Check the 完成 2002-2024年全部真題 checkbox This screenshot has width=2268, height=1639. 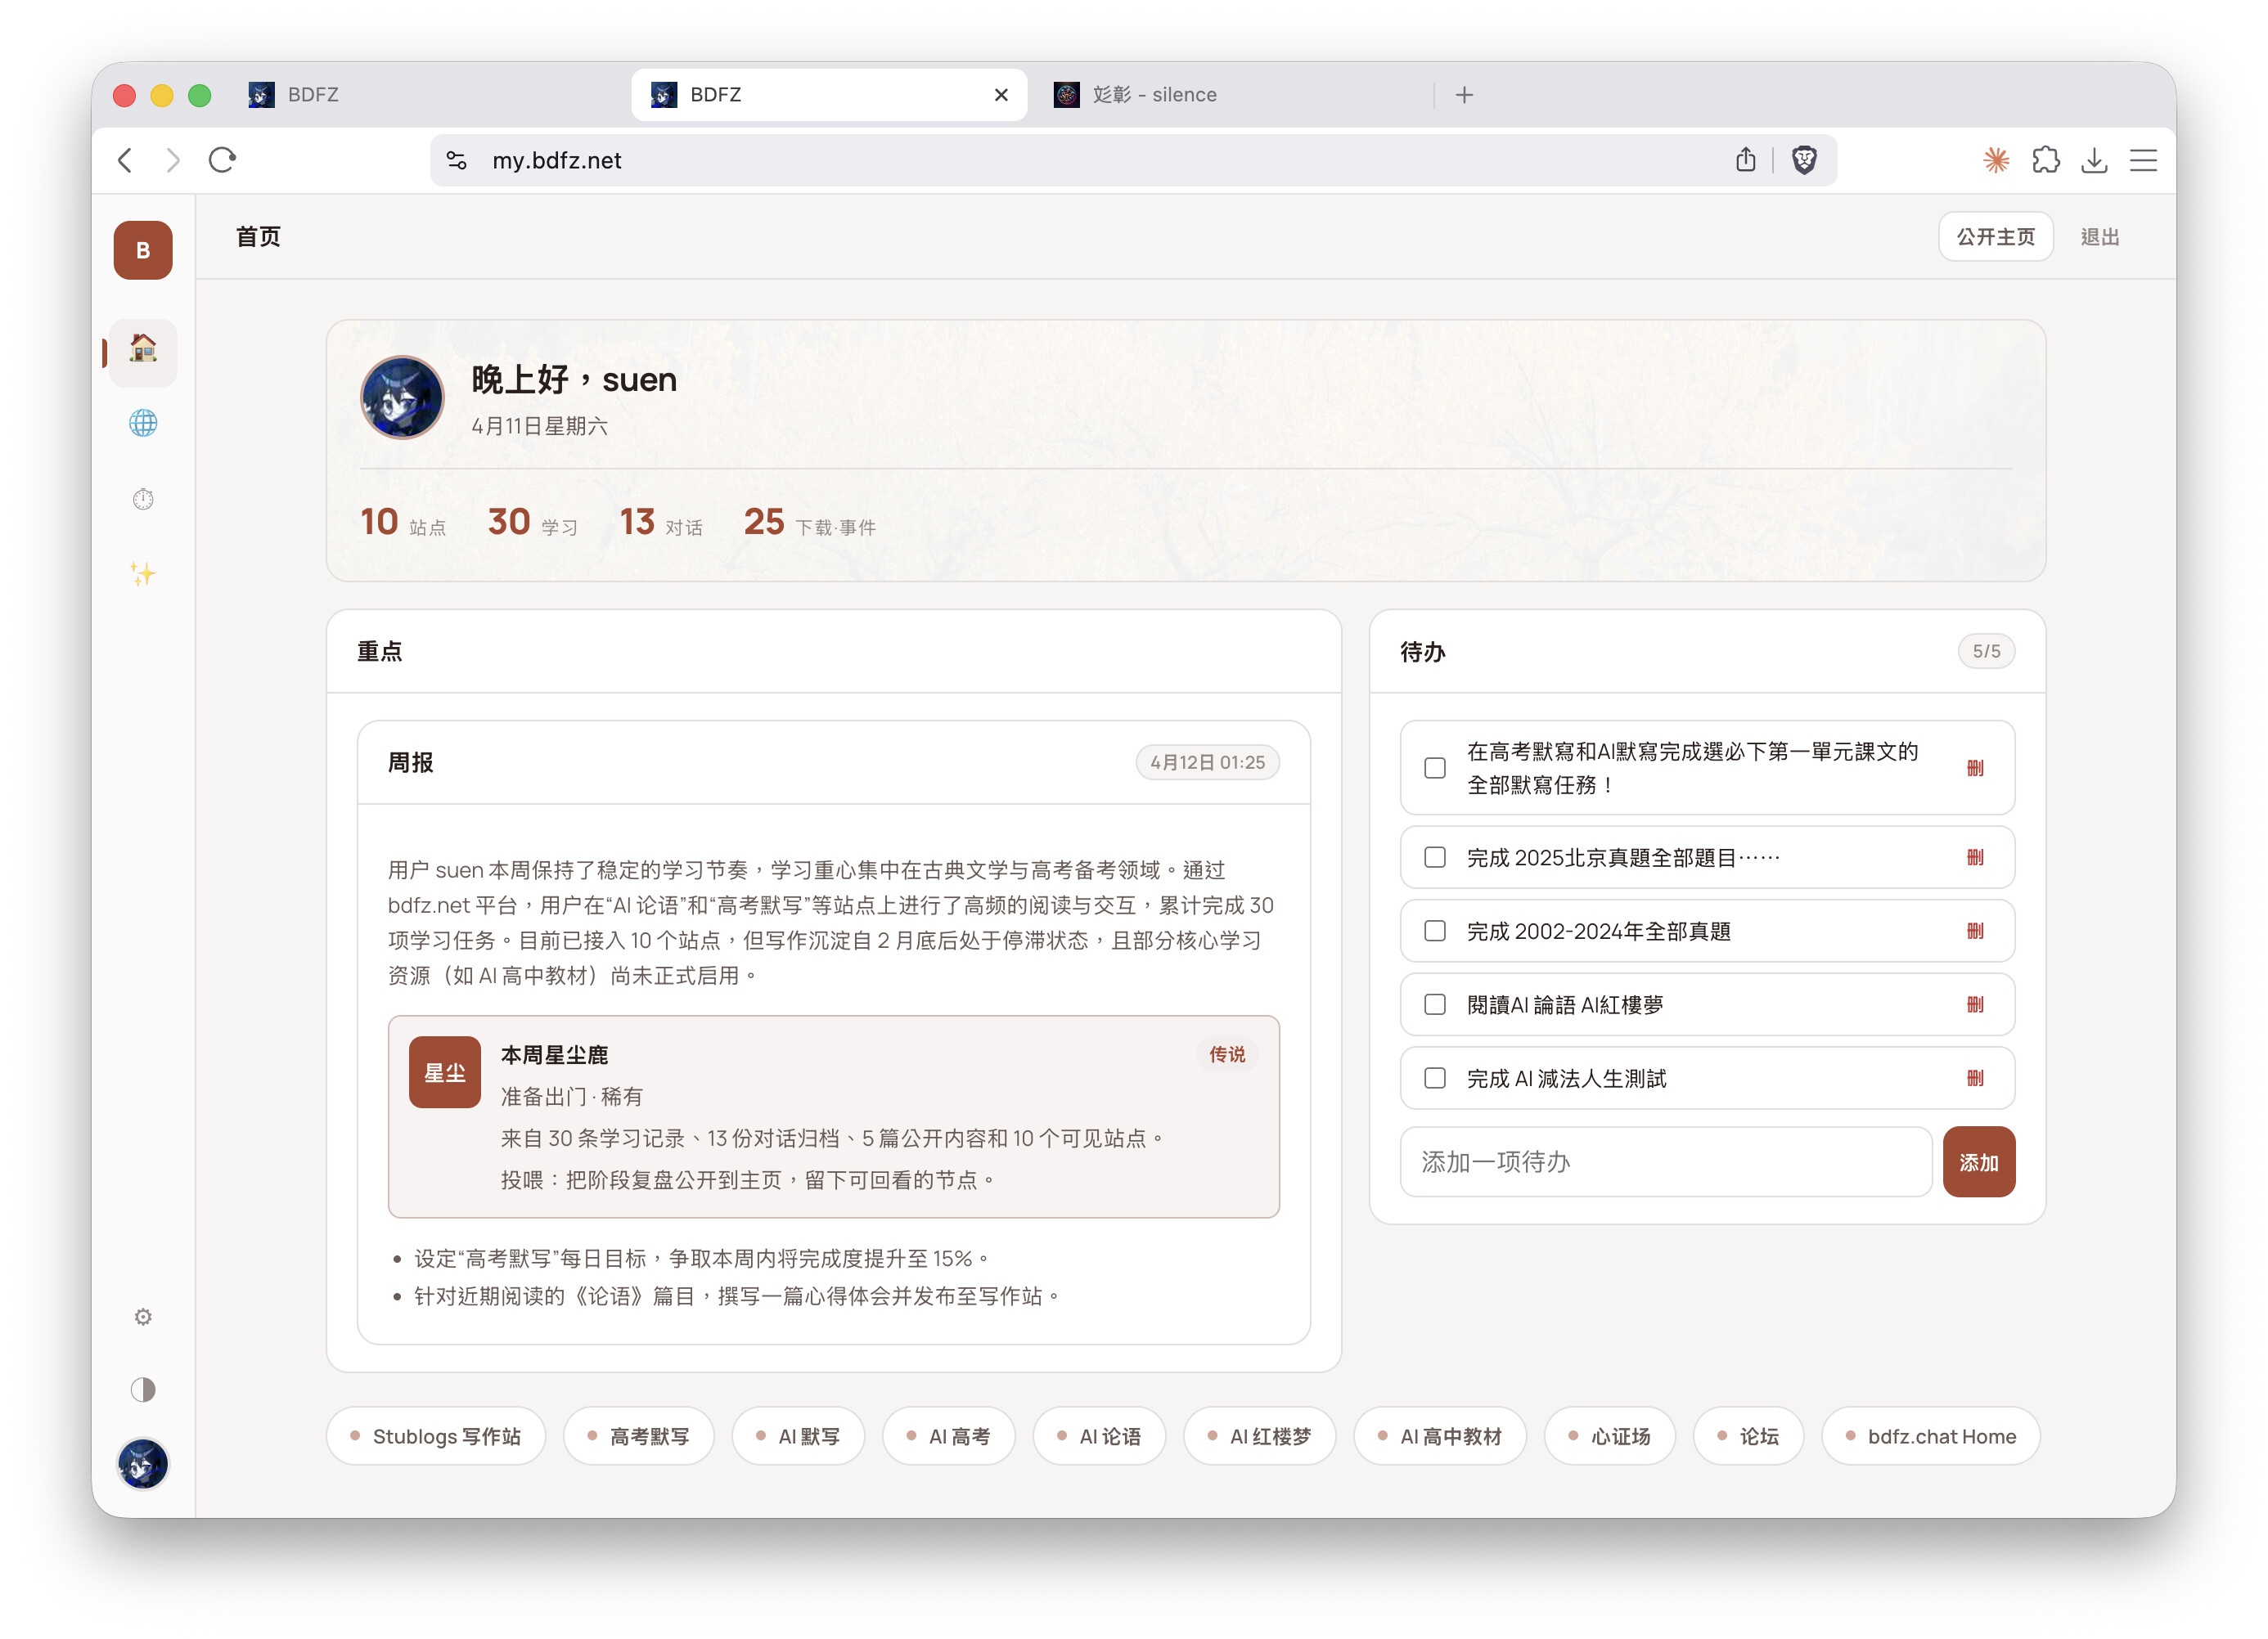(x=1435, y=932)
